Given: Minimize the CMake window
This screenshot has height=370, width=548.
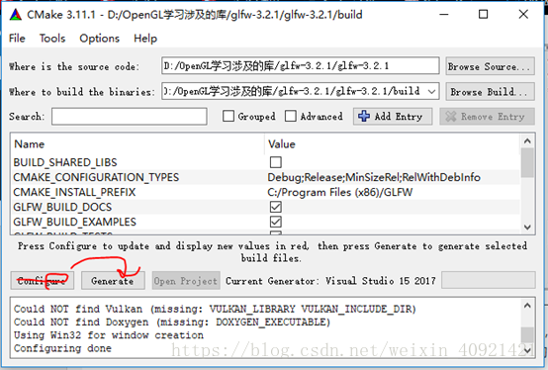Looking at the screenshot, I should (444, 14).
